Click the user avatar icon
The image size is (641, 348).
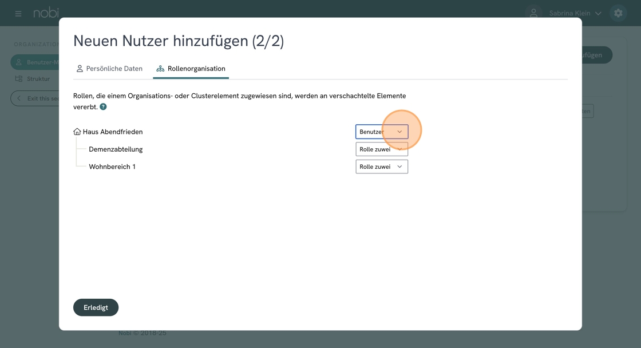coord(533,13)
